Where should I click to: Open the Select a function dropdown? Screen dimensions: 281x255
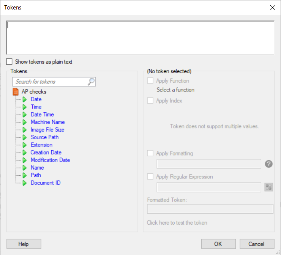(175, 90)
